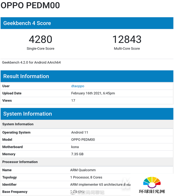The image size is (174, 196).
Task: Select the Motherboard row label
Action: click(x=12, y=147)
